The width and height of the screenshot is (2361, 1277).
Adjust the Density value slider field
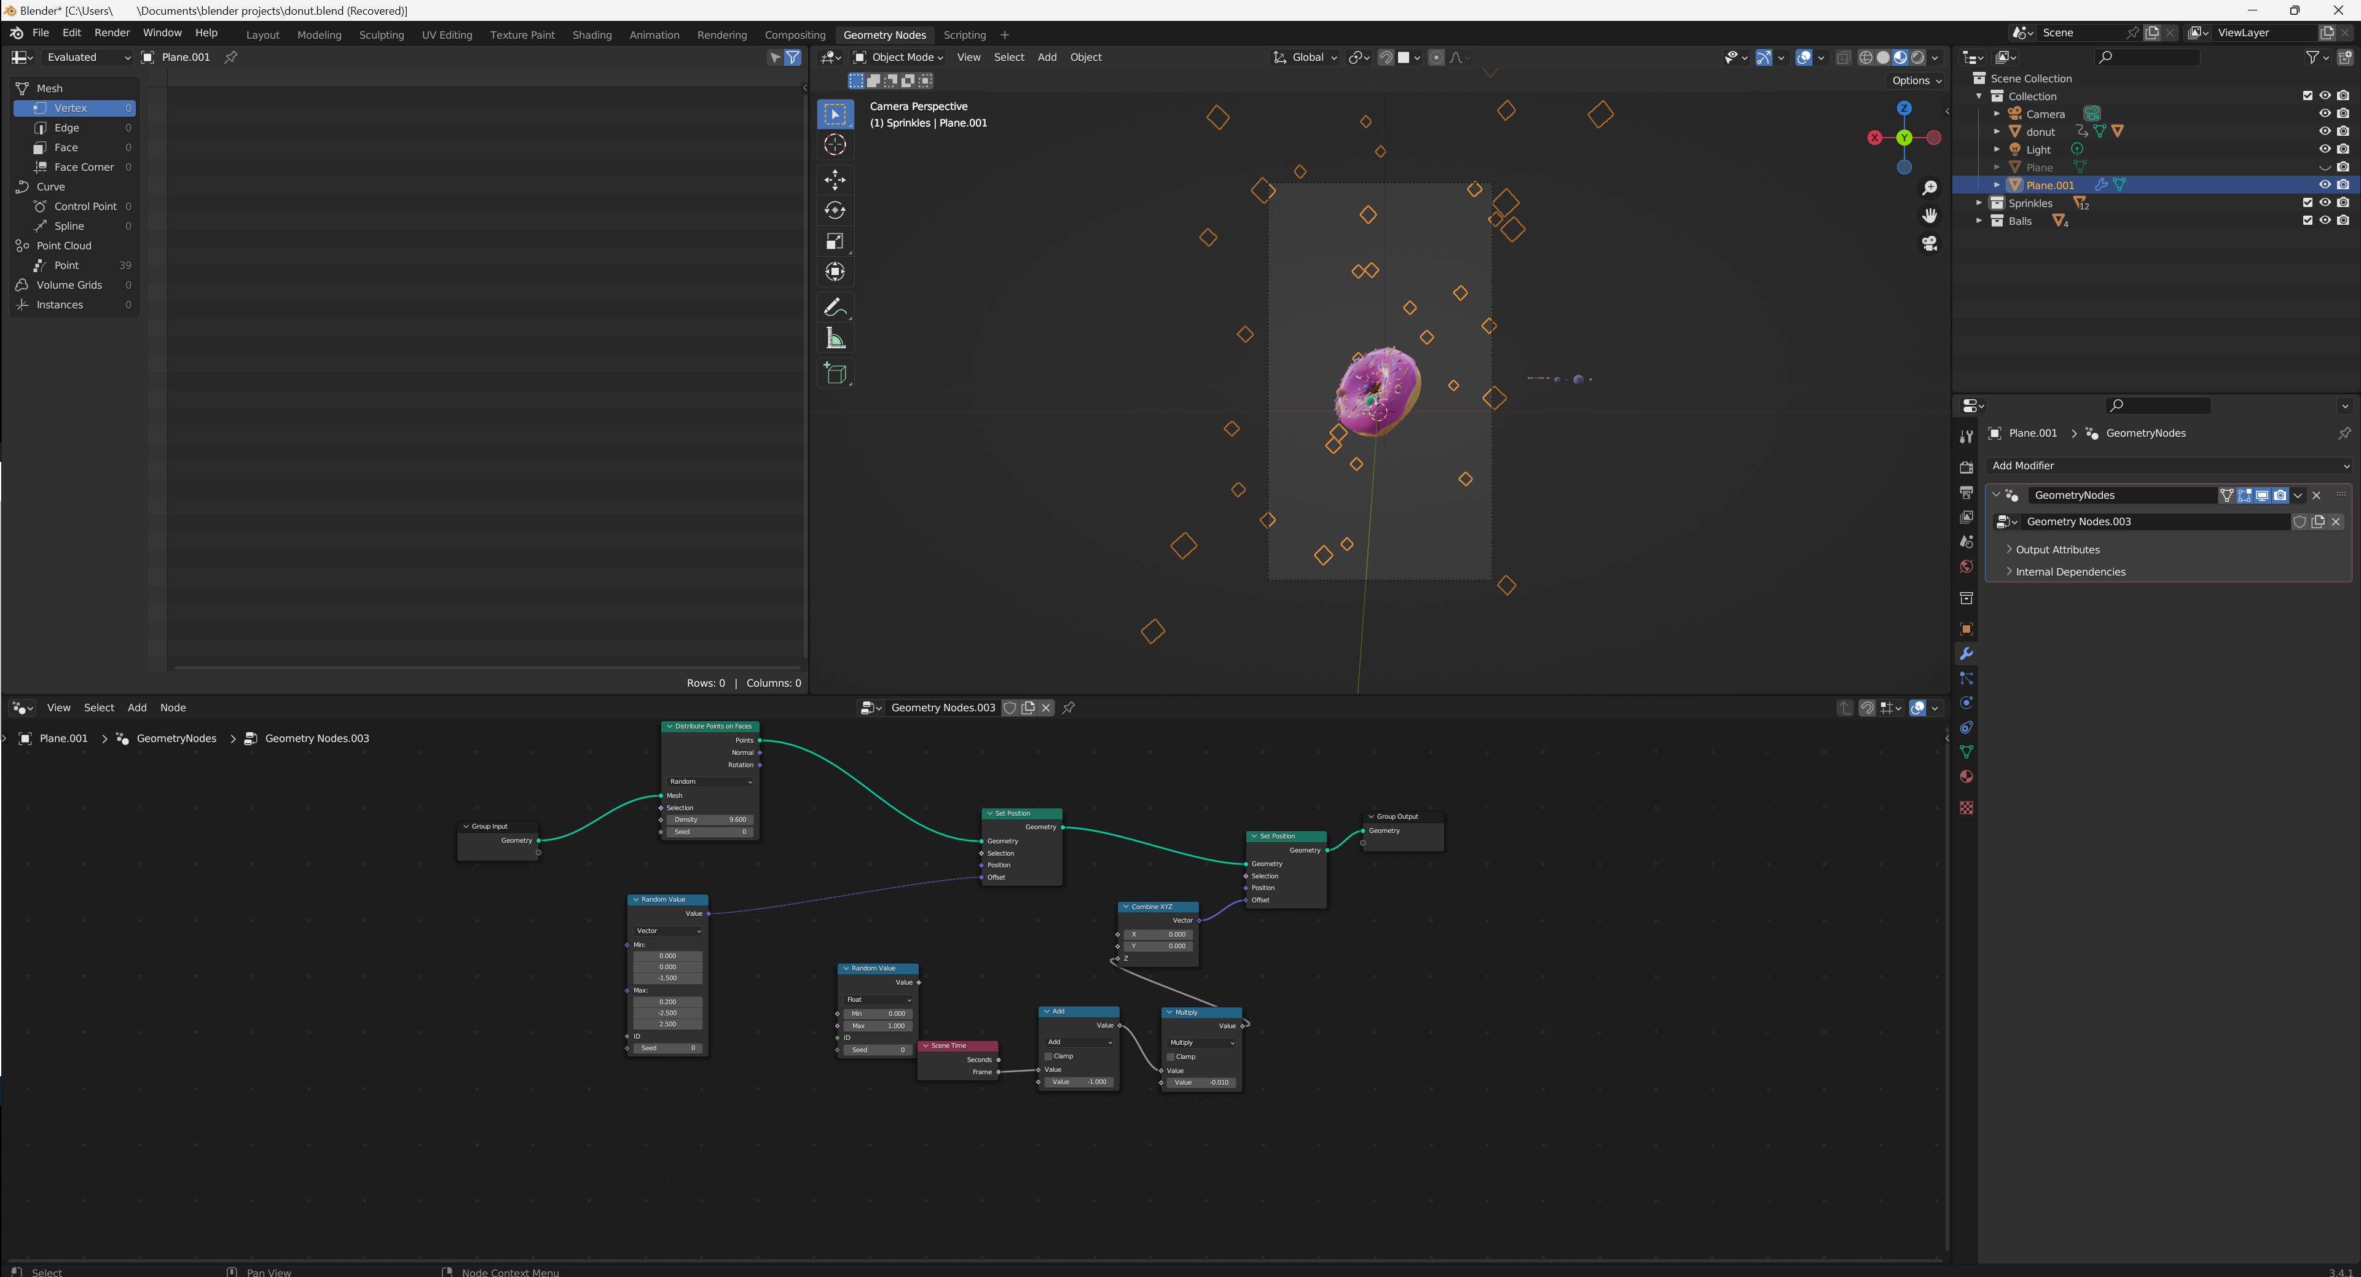point(710,820)
